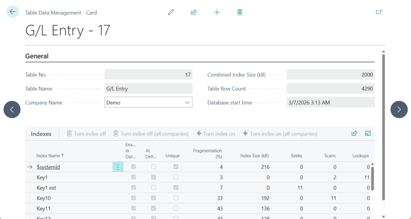Collapse the General section heading
Screen dimensions: 411x219
click(37, 56)
